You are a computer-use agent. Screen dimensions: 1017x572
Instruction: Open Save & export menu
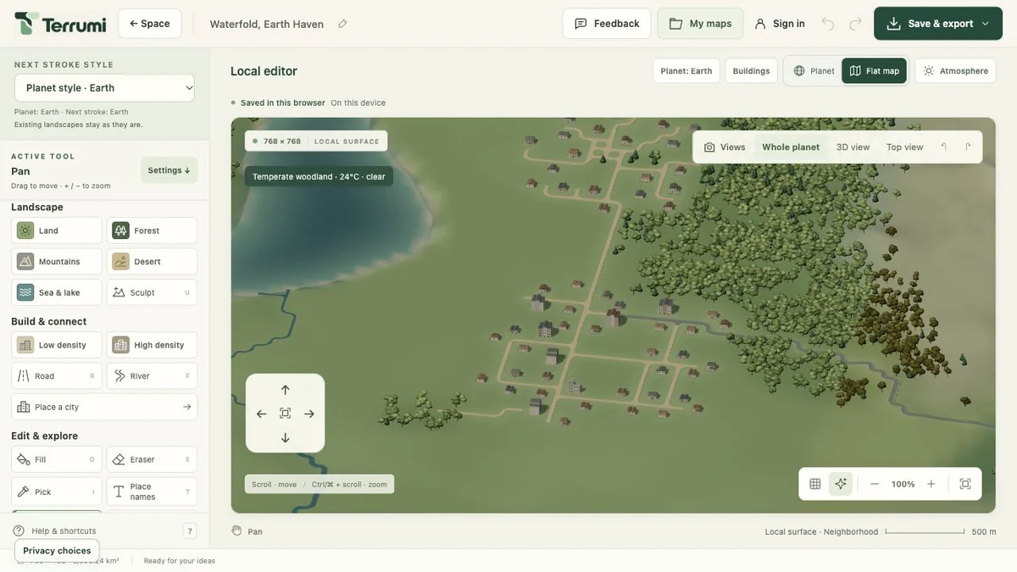(x=938, y=24)
